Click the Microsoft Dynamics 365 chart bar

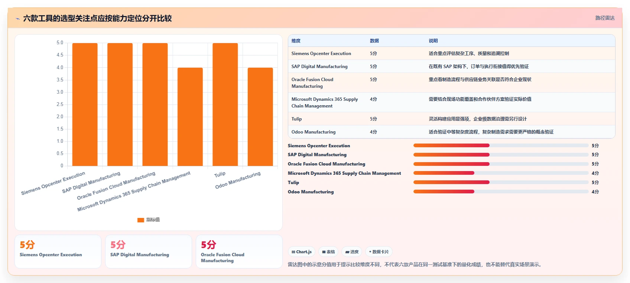pyautogui.click(x=190, y=117)
